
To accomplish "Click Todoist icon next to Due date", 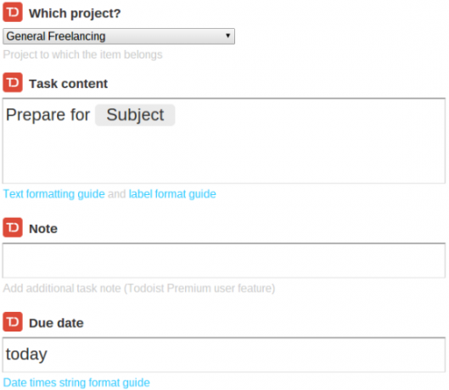I will (13, 322).
